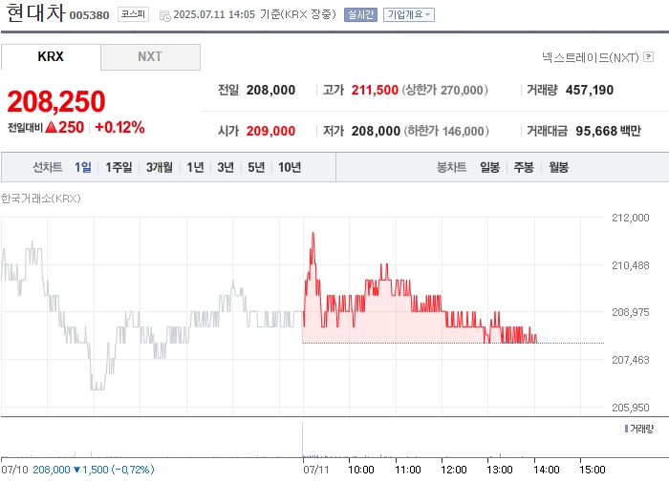This screenshot has width=669, height=482.
Task: Click the stock code 005380
Action: [89, 15]
